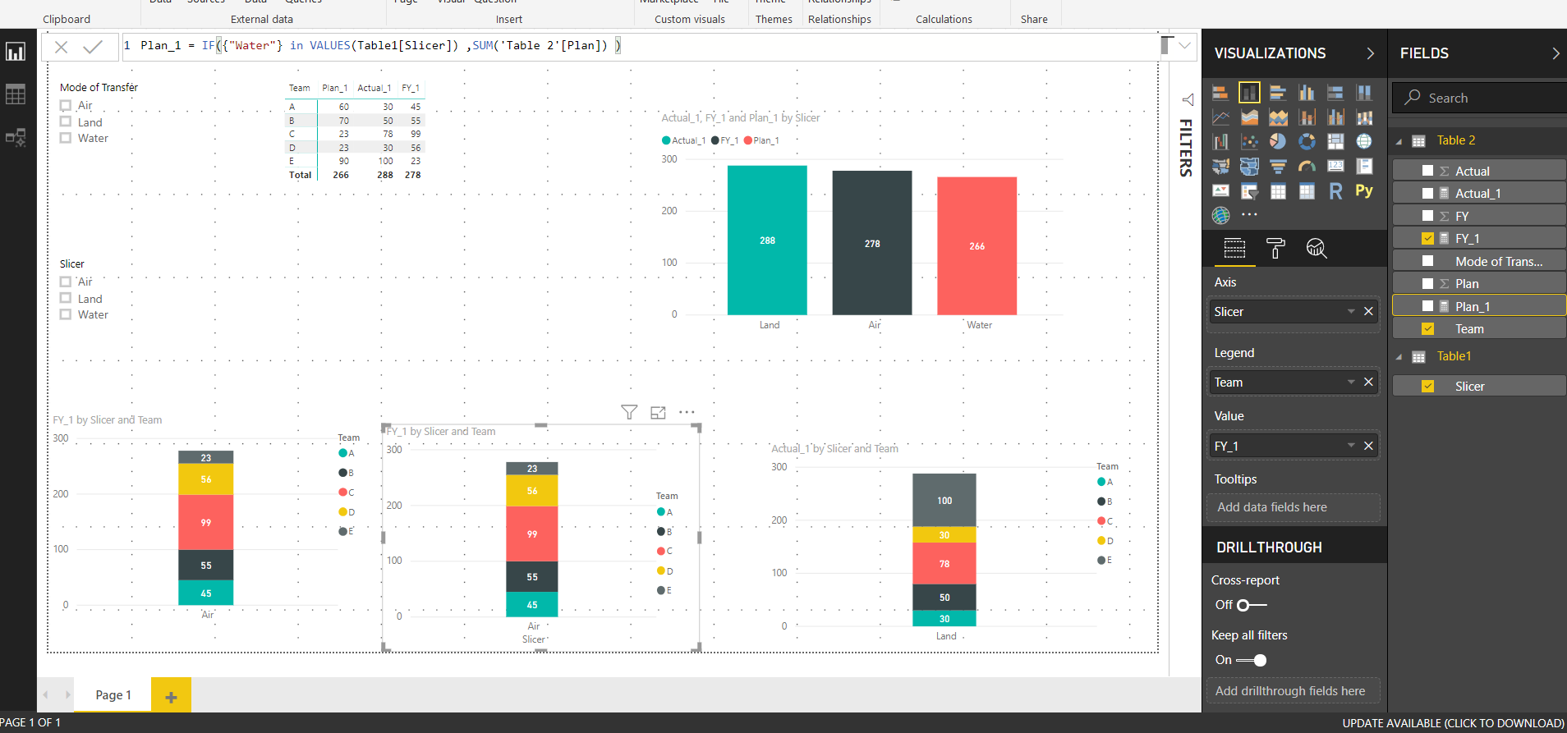This screenshot has width=1567, height=733.
Task: Open the Team legend field dropdown
Action: pos(1351,382)
